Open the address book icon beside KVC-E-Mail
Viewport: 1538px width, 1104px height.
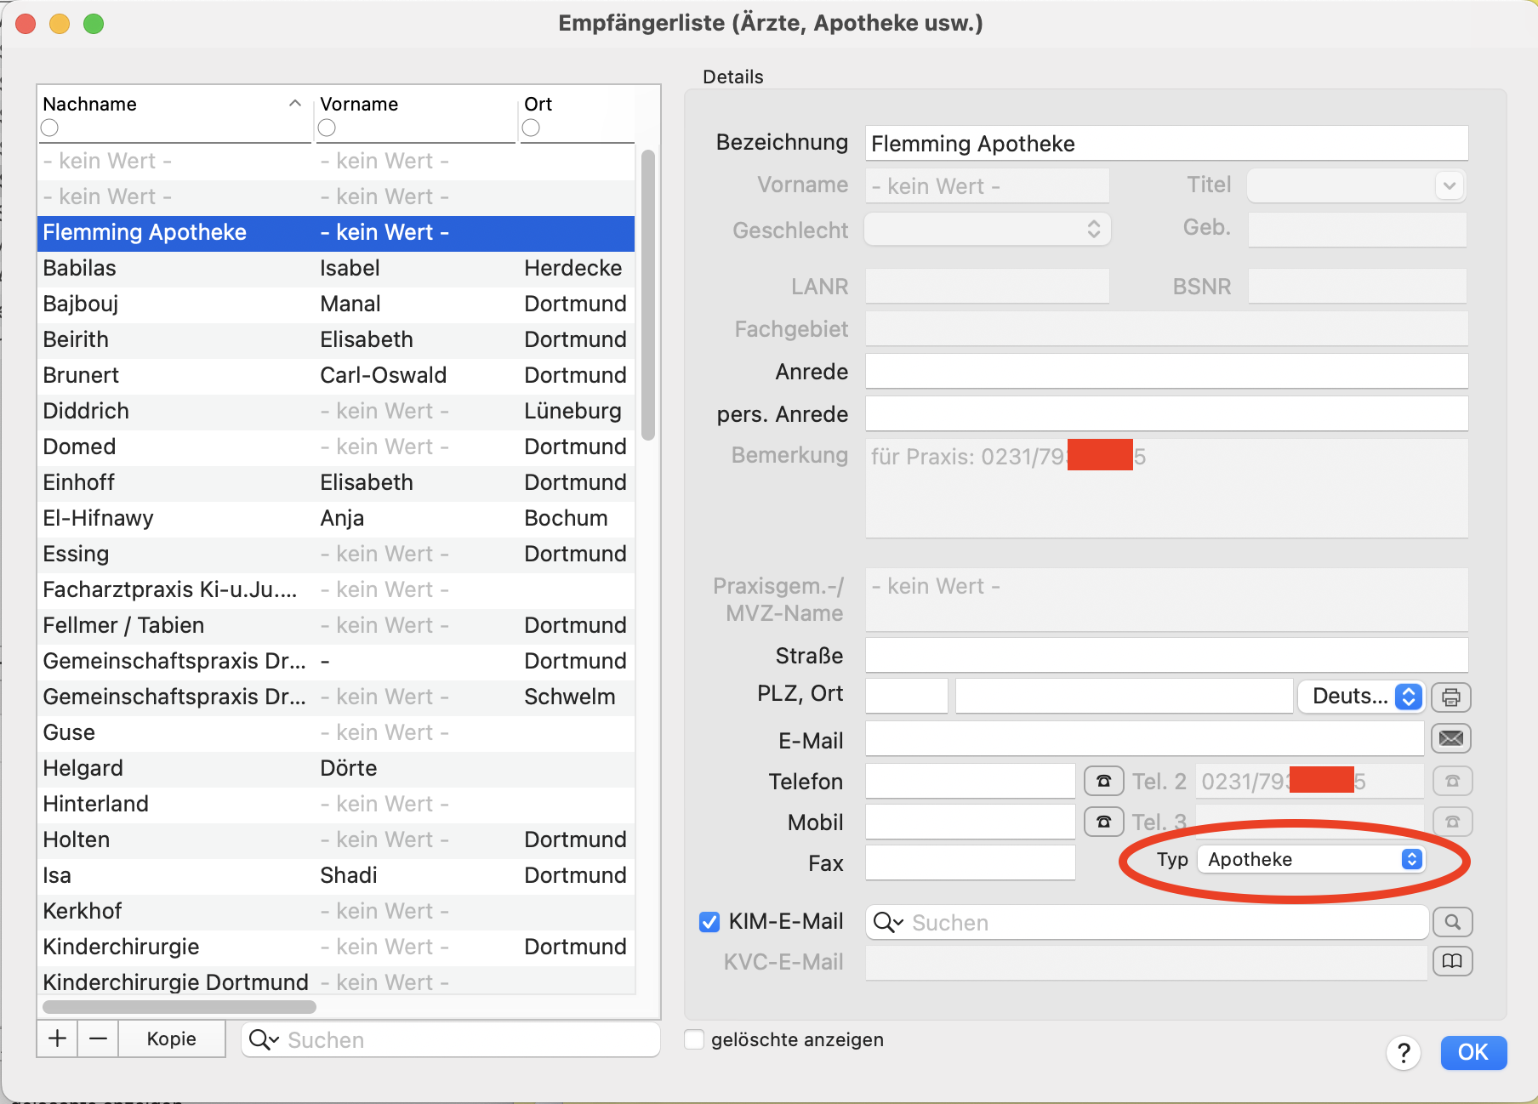1452,961
